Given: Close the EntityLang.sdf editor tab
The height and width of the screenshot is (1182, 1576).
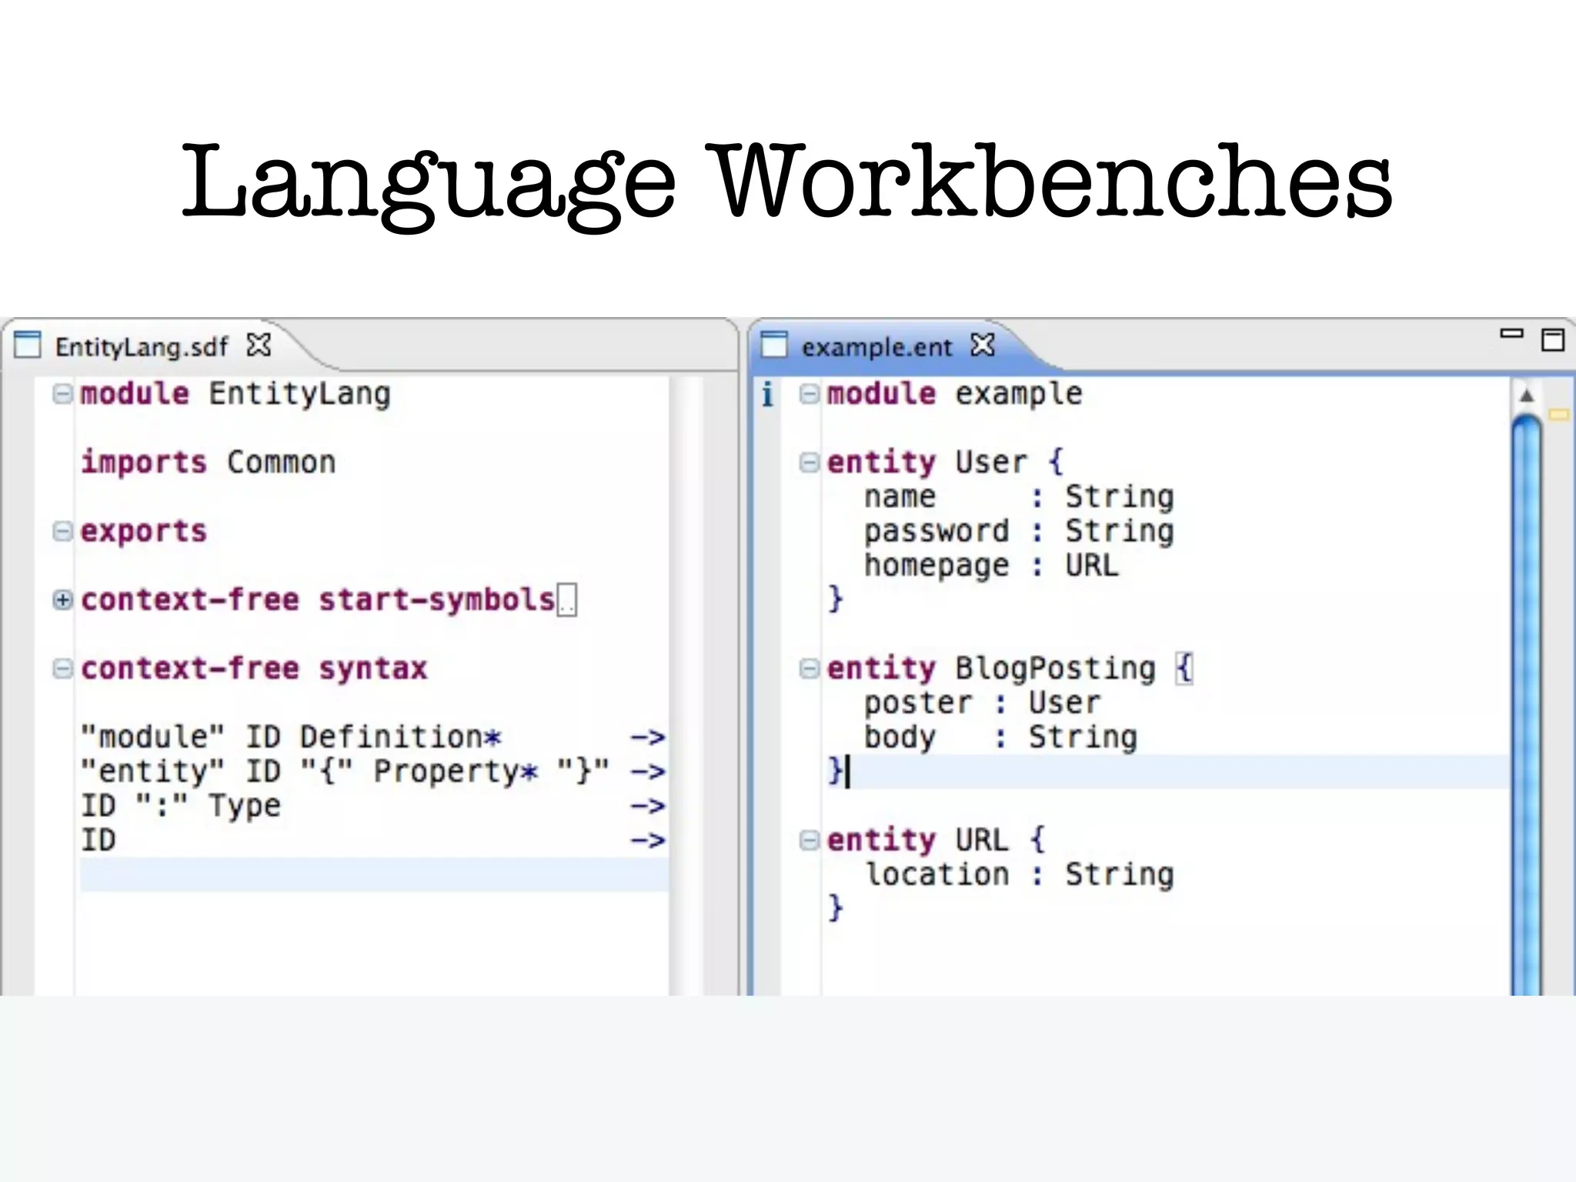Looking at the screenshot, I should [259, 345].
